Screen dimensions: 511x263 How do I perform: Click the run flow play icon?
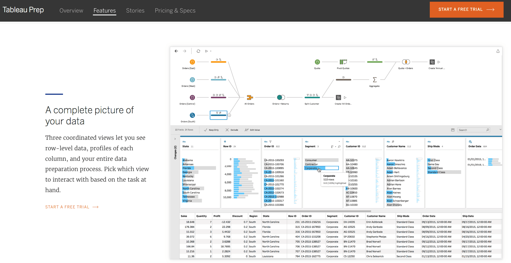pyautogui.click(x=206, y=51)
